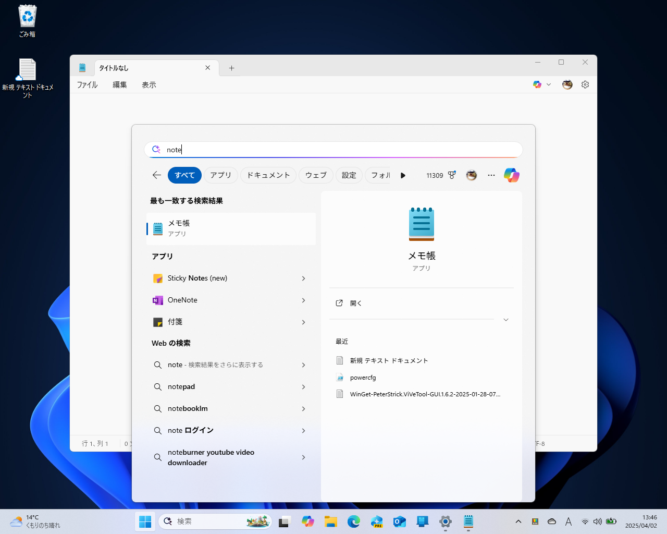Click the large メモ帳 icon in preview pane
This screenshot has height=534, width=667.
[422, 224]
